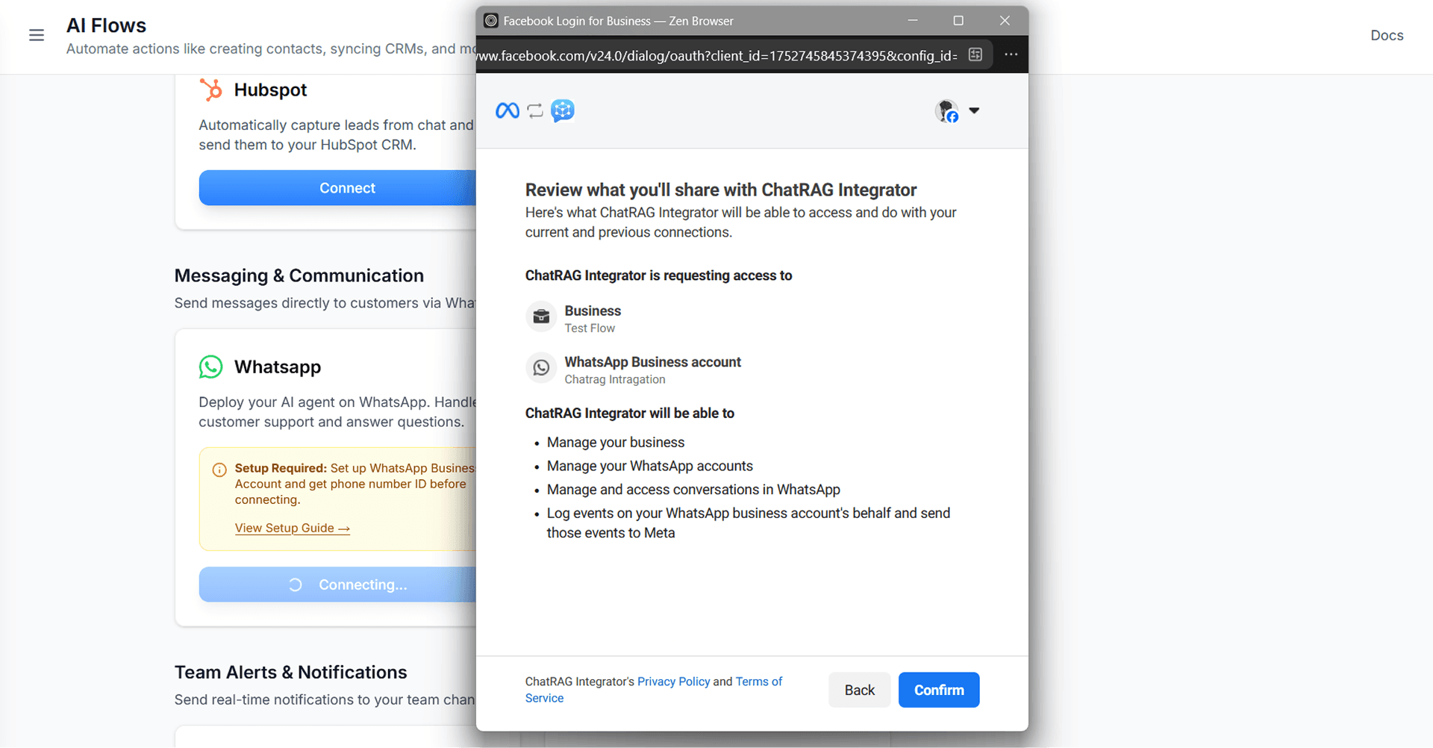1433x748 pixels.
Task: Click the reader view icon in address bar
Action: (x=975, y=54)
